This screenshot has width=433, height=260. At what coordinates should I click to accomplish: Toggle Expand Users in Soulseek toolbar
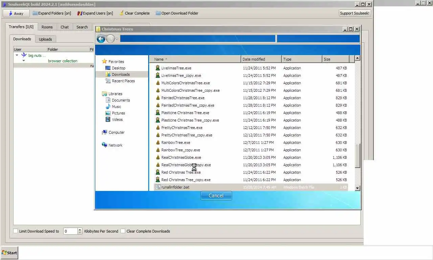click(95, 13)
